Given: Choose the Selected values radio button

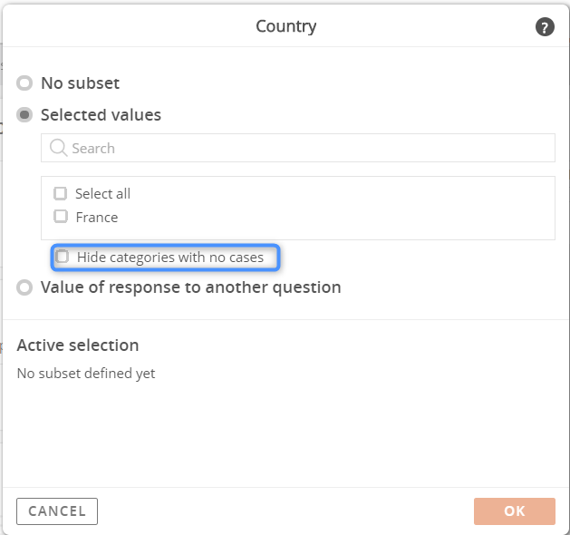Looking at the screenshot, I should [24, 115].
